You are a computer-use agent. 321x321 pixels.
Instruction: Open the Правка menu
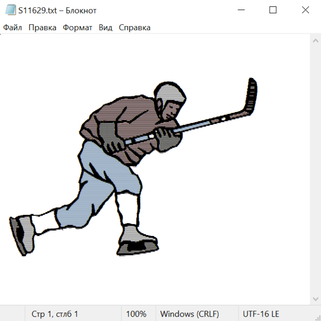pos(42,28)
